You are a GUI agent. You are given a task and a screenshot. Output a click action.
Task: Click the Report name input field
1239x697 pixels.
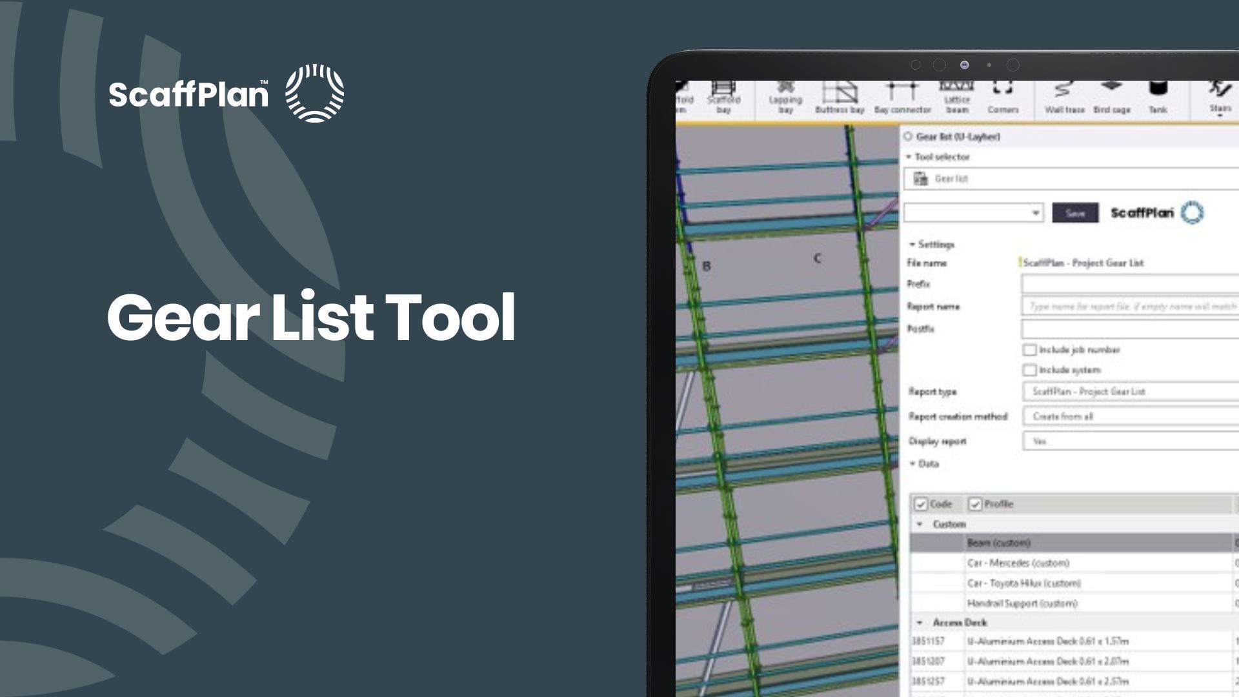[1130, 306]
